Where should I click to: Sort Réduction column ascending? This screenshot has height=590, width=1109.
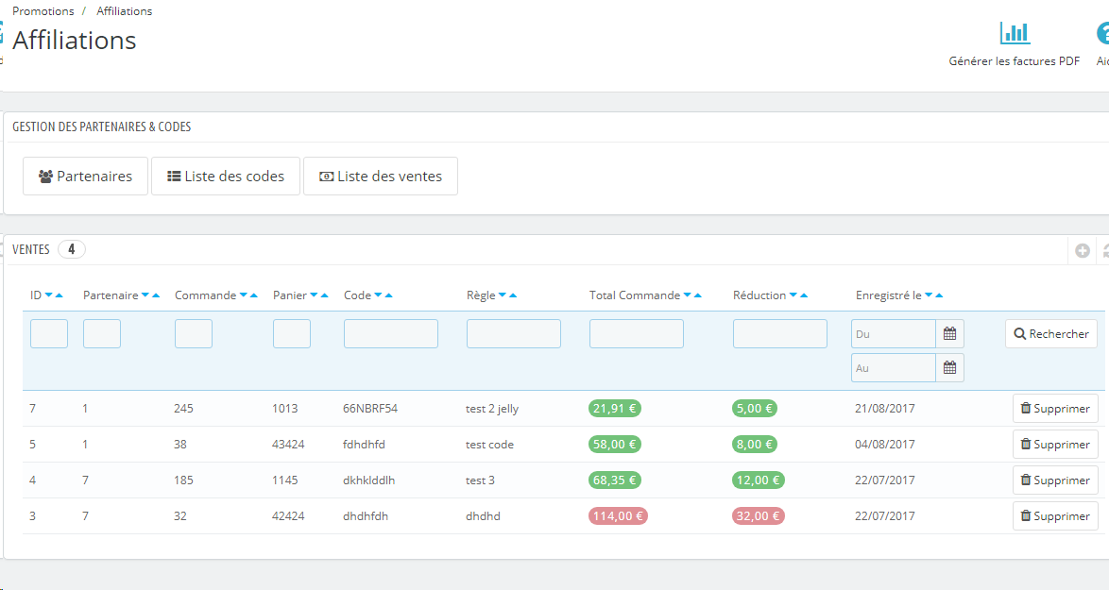pyautogui.click(x=804, y=295)
